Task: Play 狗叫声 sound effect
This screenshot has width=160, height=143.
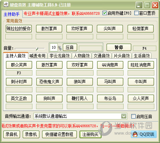Action: pyautogui.click(x=49, y=98)
